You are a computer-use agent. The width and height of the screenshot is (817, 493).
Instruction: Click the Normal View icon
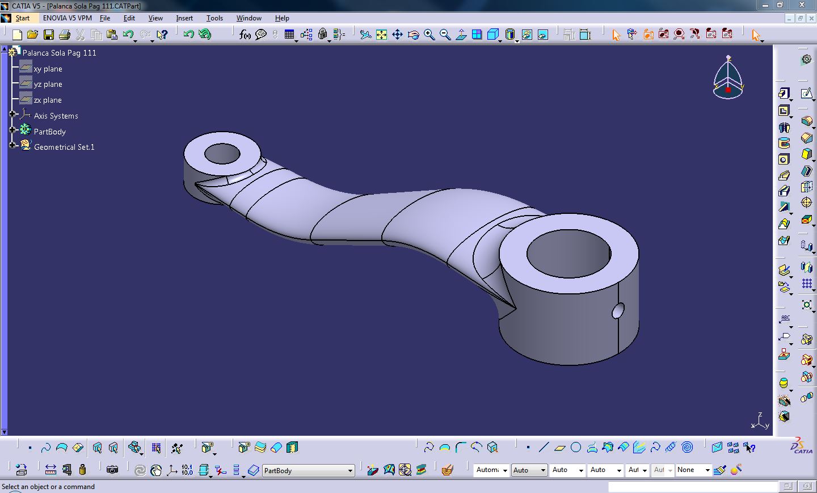(461, 35)
